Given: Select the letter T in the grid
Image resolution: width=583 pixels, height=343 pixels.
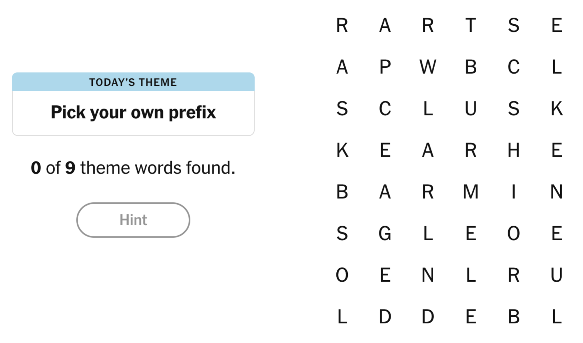Looking at the screenshot, I should (x=470, y=25).
